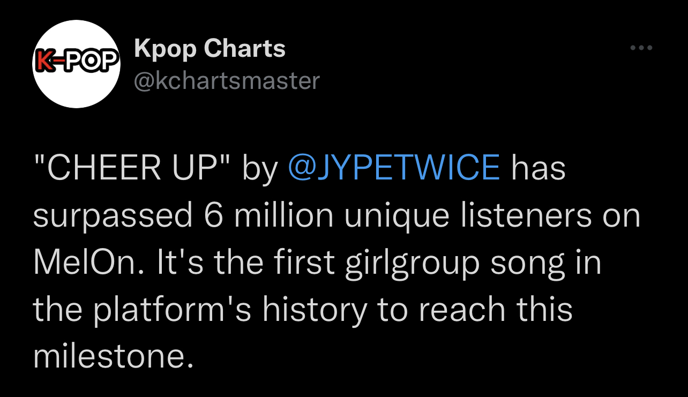Image resolution: width=688 pixels, height=397 pixels.
Task: Open the Kpop Charts display name
Action: tap(210, 49)
